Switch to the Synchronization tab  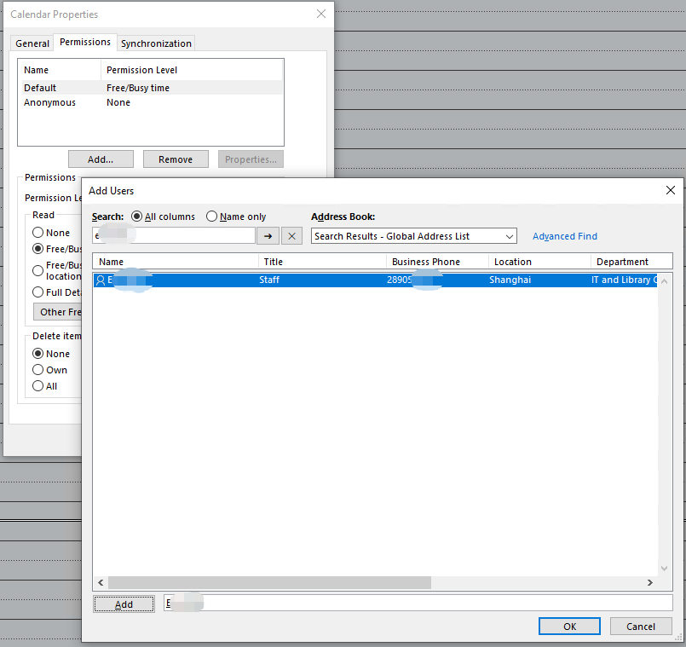[156, 43]
